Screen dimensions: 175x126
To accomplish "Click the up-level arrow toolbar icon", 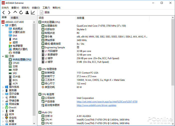I will [x=15, y=12].
